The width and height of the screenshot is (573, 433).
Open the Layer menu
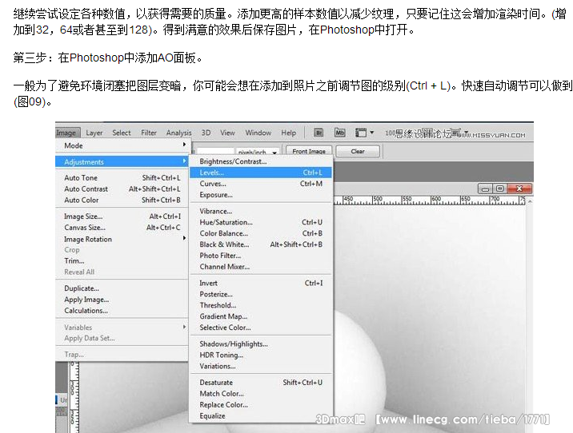94,133
